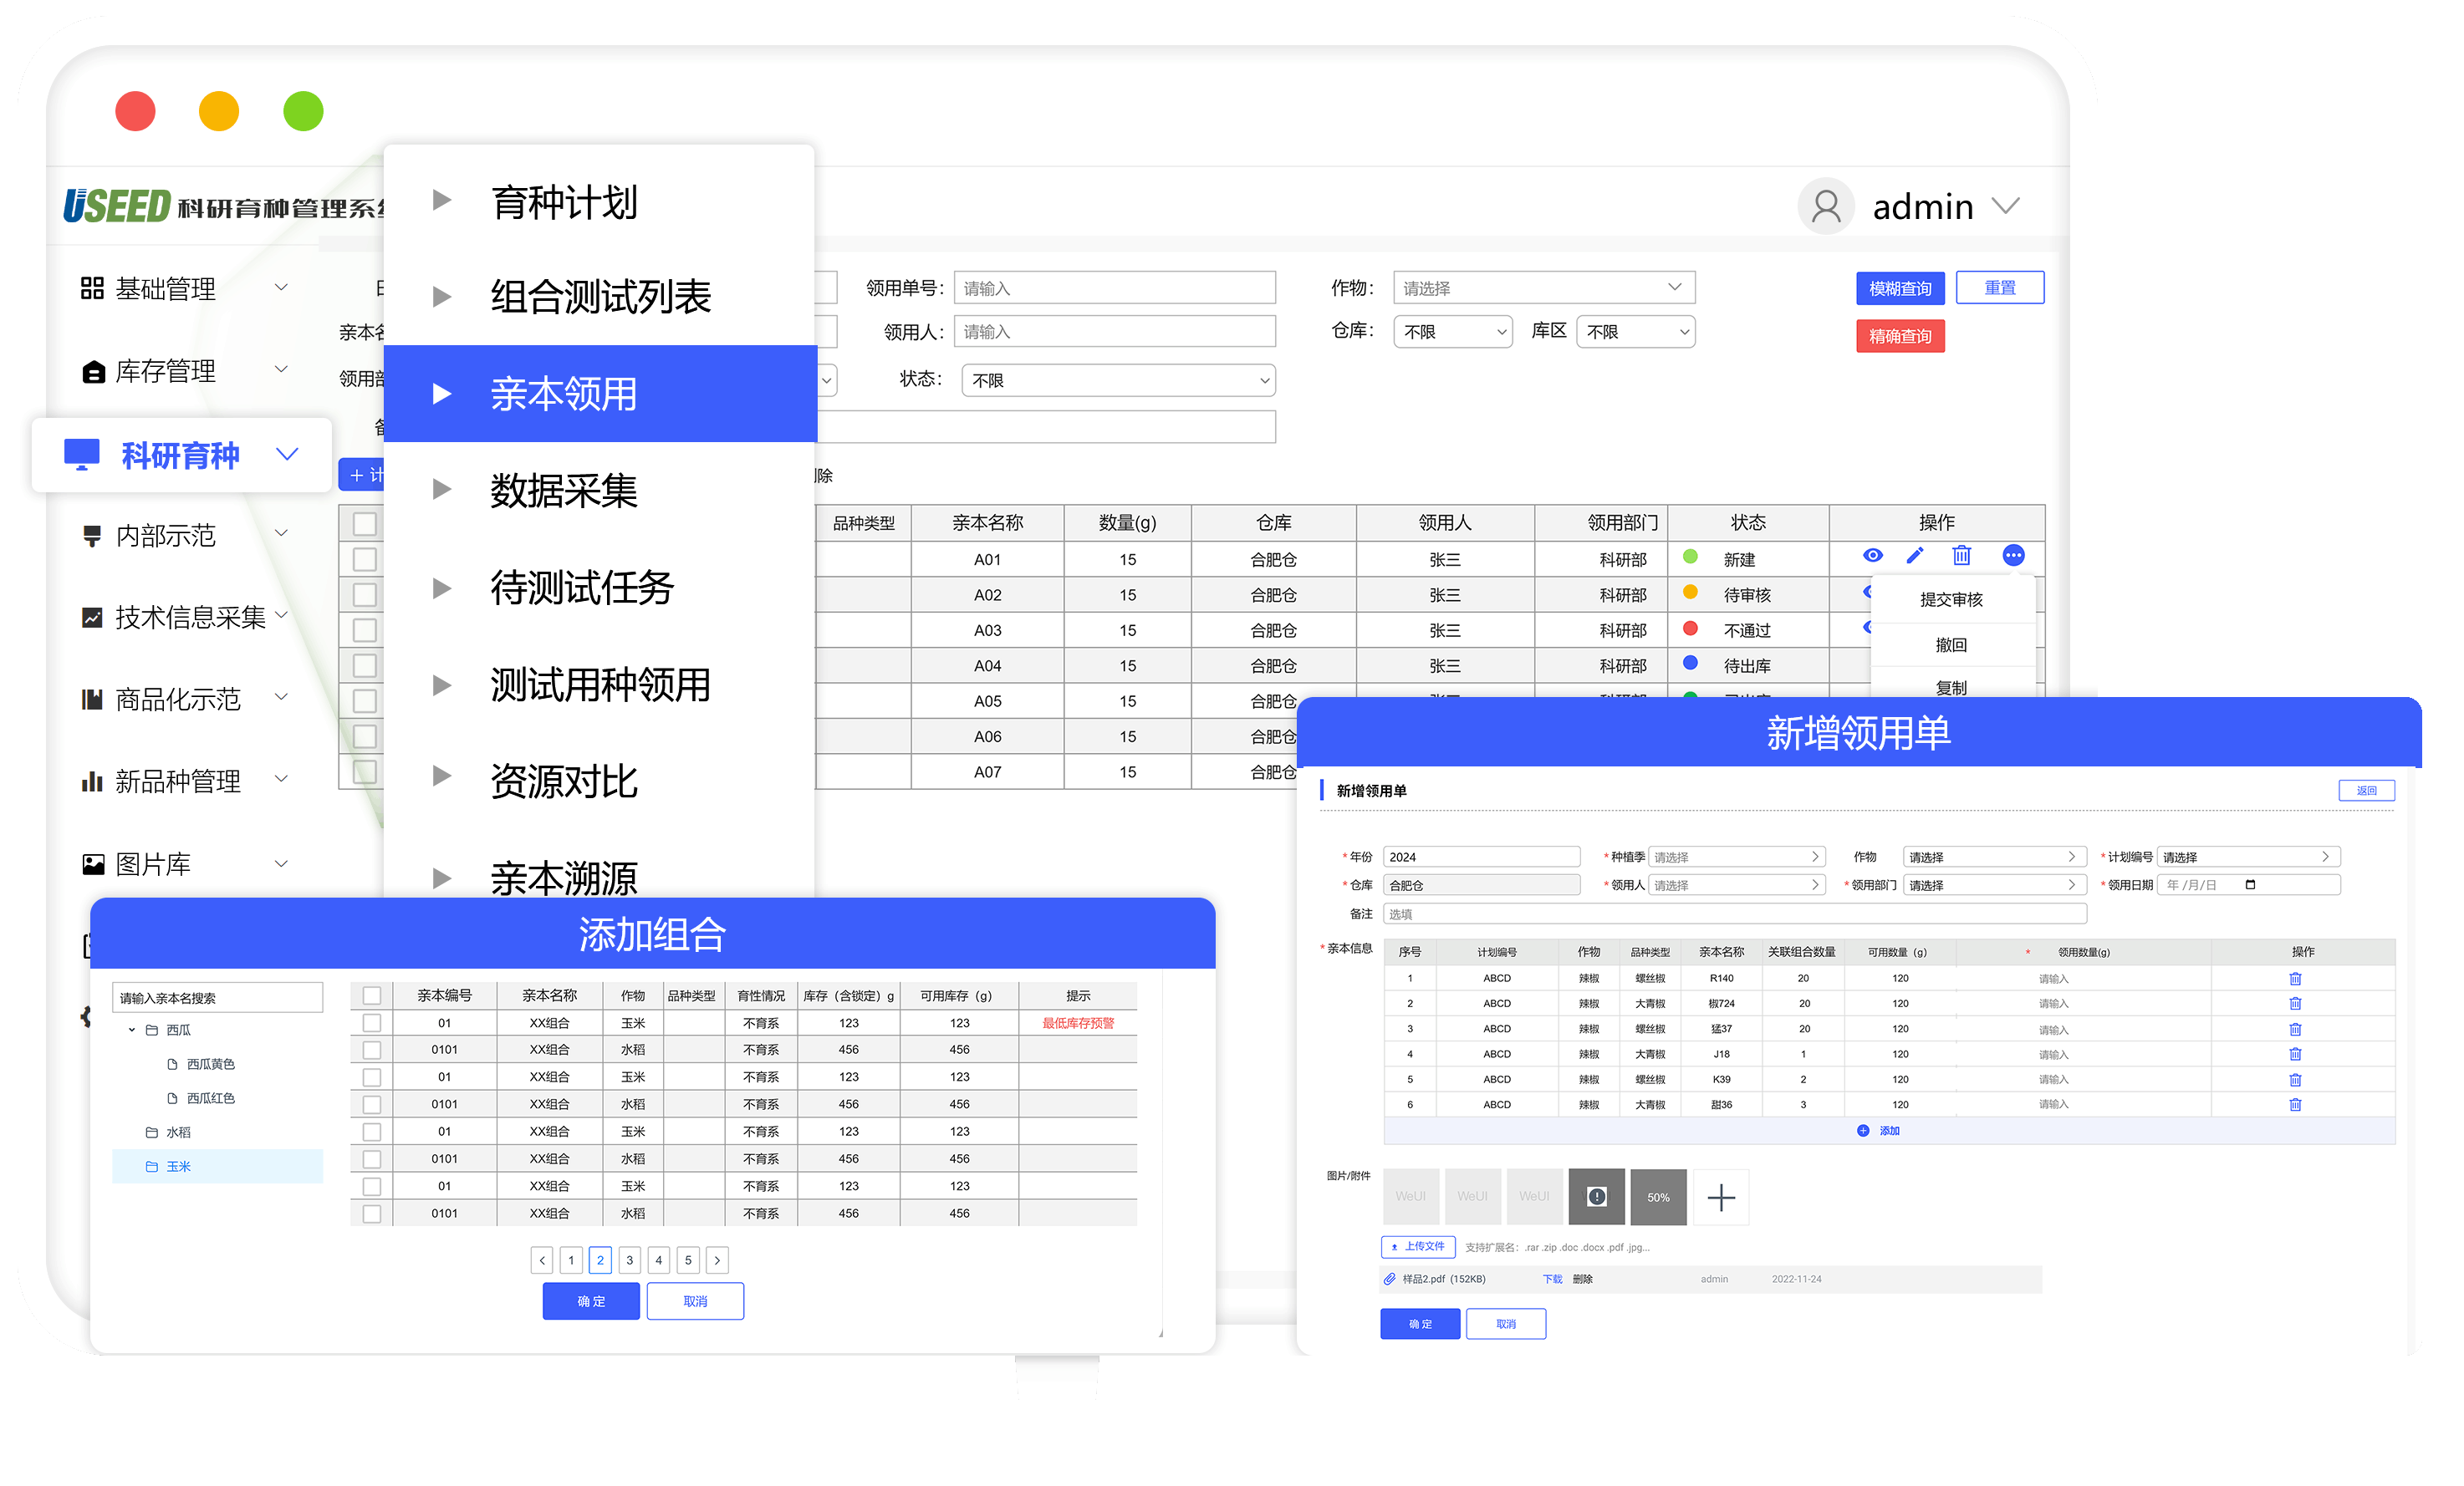Click the 新品种管理 bar chart icon
The height and width of the screenshot is (1486, 2464).
point(92,781)
